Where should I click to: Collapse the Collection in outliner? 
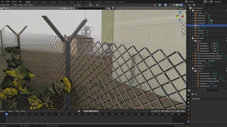click(190, 11)
